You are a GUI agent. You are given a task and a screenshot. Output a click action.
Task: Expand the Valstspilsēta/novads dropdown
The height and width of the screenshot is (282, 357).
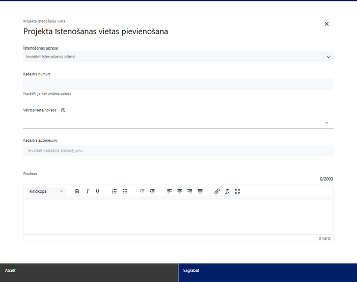(x=327, y=123)
